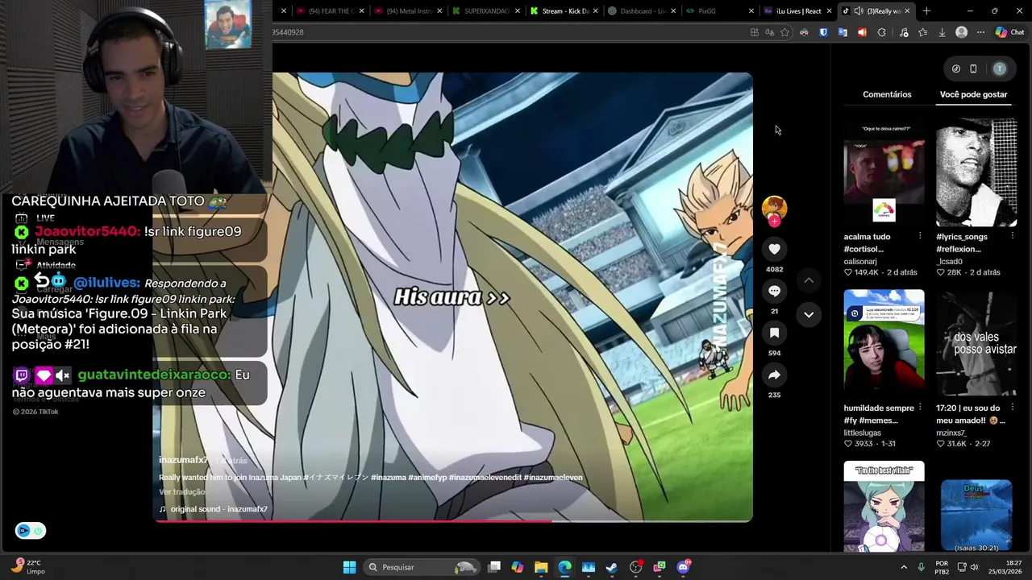Open the weather widget showing 22°C Limpo
Viewport: 1032px width, 580px height.
pyautogui.click(x=28, y=567)
